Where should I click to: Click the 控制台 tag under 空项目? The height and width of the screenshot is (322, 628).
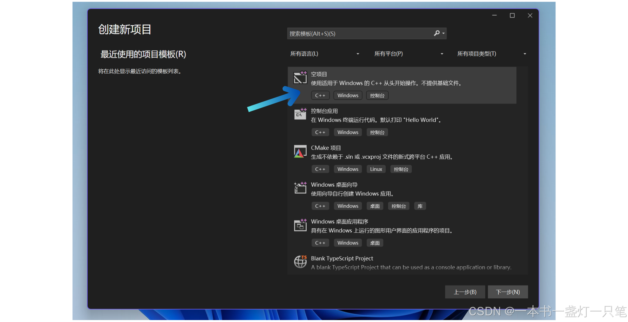click(x=377, y=95)
